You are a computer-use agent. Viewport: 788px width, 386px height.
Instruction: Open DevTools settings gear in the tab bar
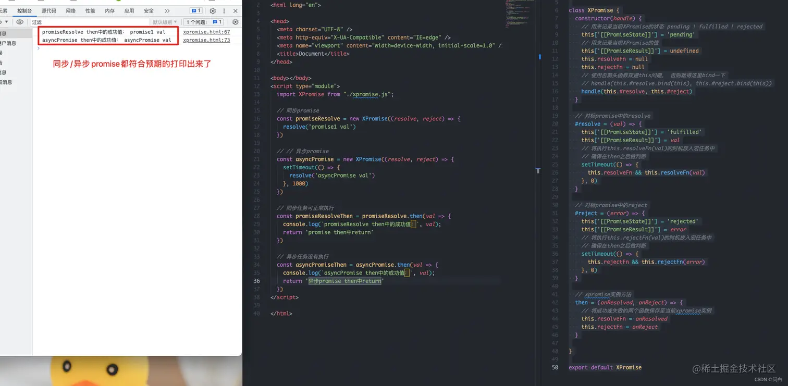click(213, 11)
